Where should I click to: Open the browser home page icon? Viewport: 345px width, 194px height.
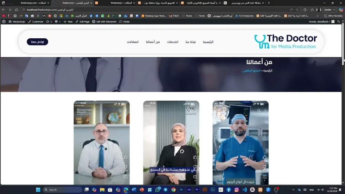[x=17, y=10]
